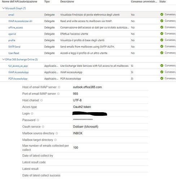Open the SMTP.Send permission
The image size is (176, 180).
point(14,47)
